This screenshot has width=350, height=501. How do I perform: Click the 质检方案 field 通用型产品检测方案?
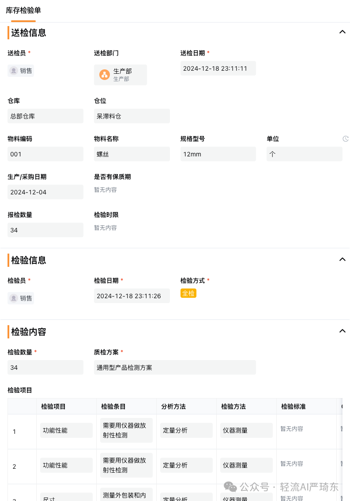175,368
